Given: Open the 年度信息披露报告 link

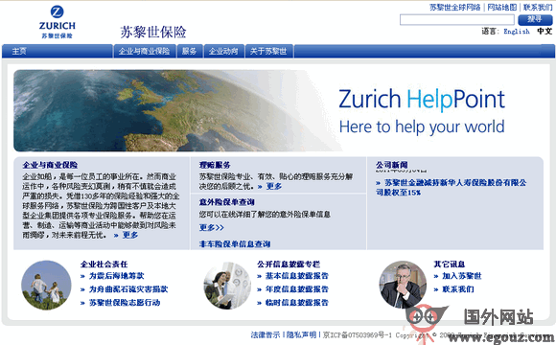Looking at the screenshot, I should 297,289.
